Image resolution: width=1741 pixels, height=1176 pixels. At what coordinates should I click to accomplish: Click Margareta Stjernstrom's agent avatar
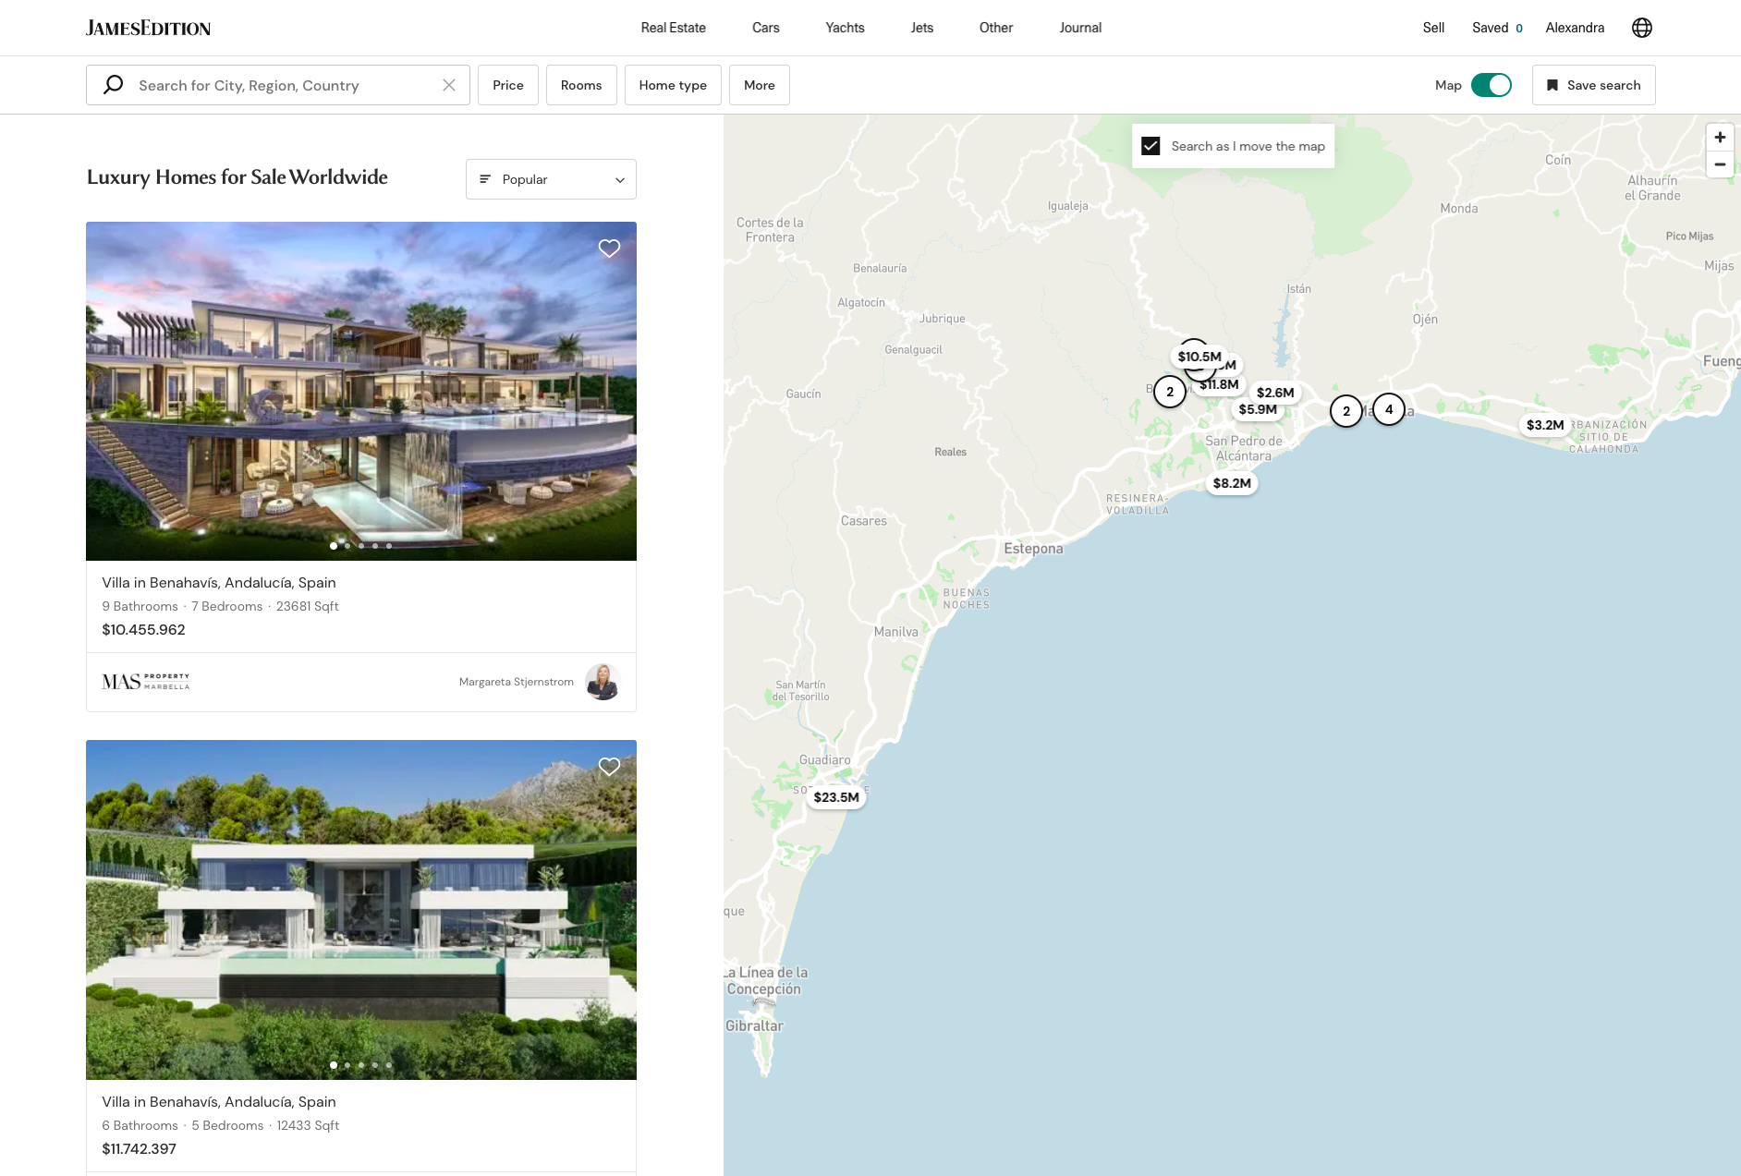pos(603,682)
